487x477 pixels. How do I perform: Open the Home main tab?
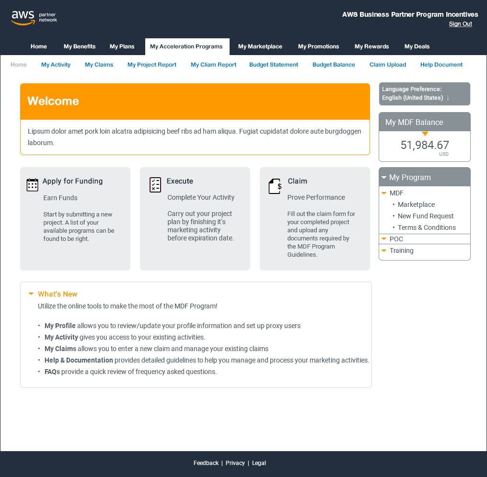click(x=39, y=46)
